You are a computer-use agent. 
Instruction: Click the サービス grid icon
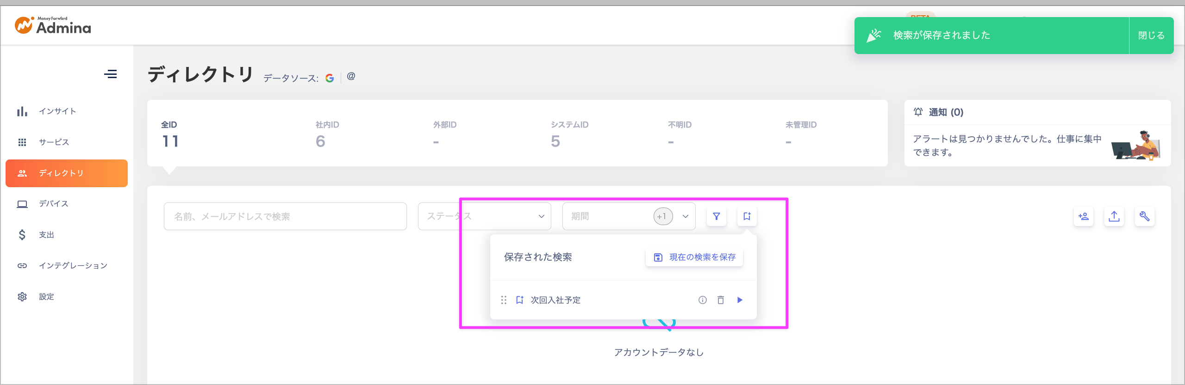coord(22,142)
